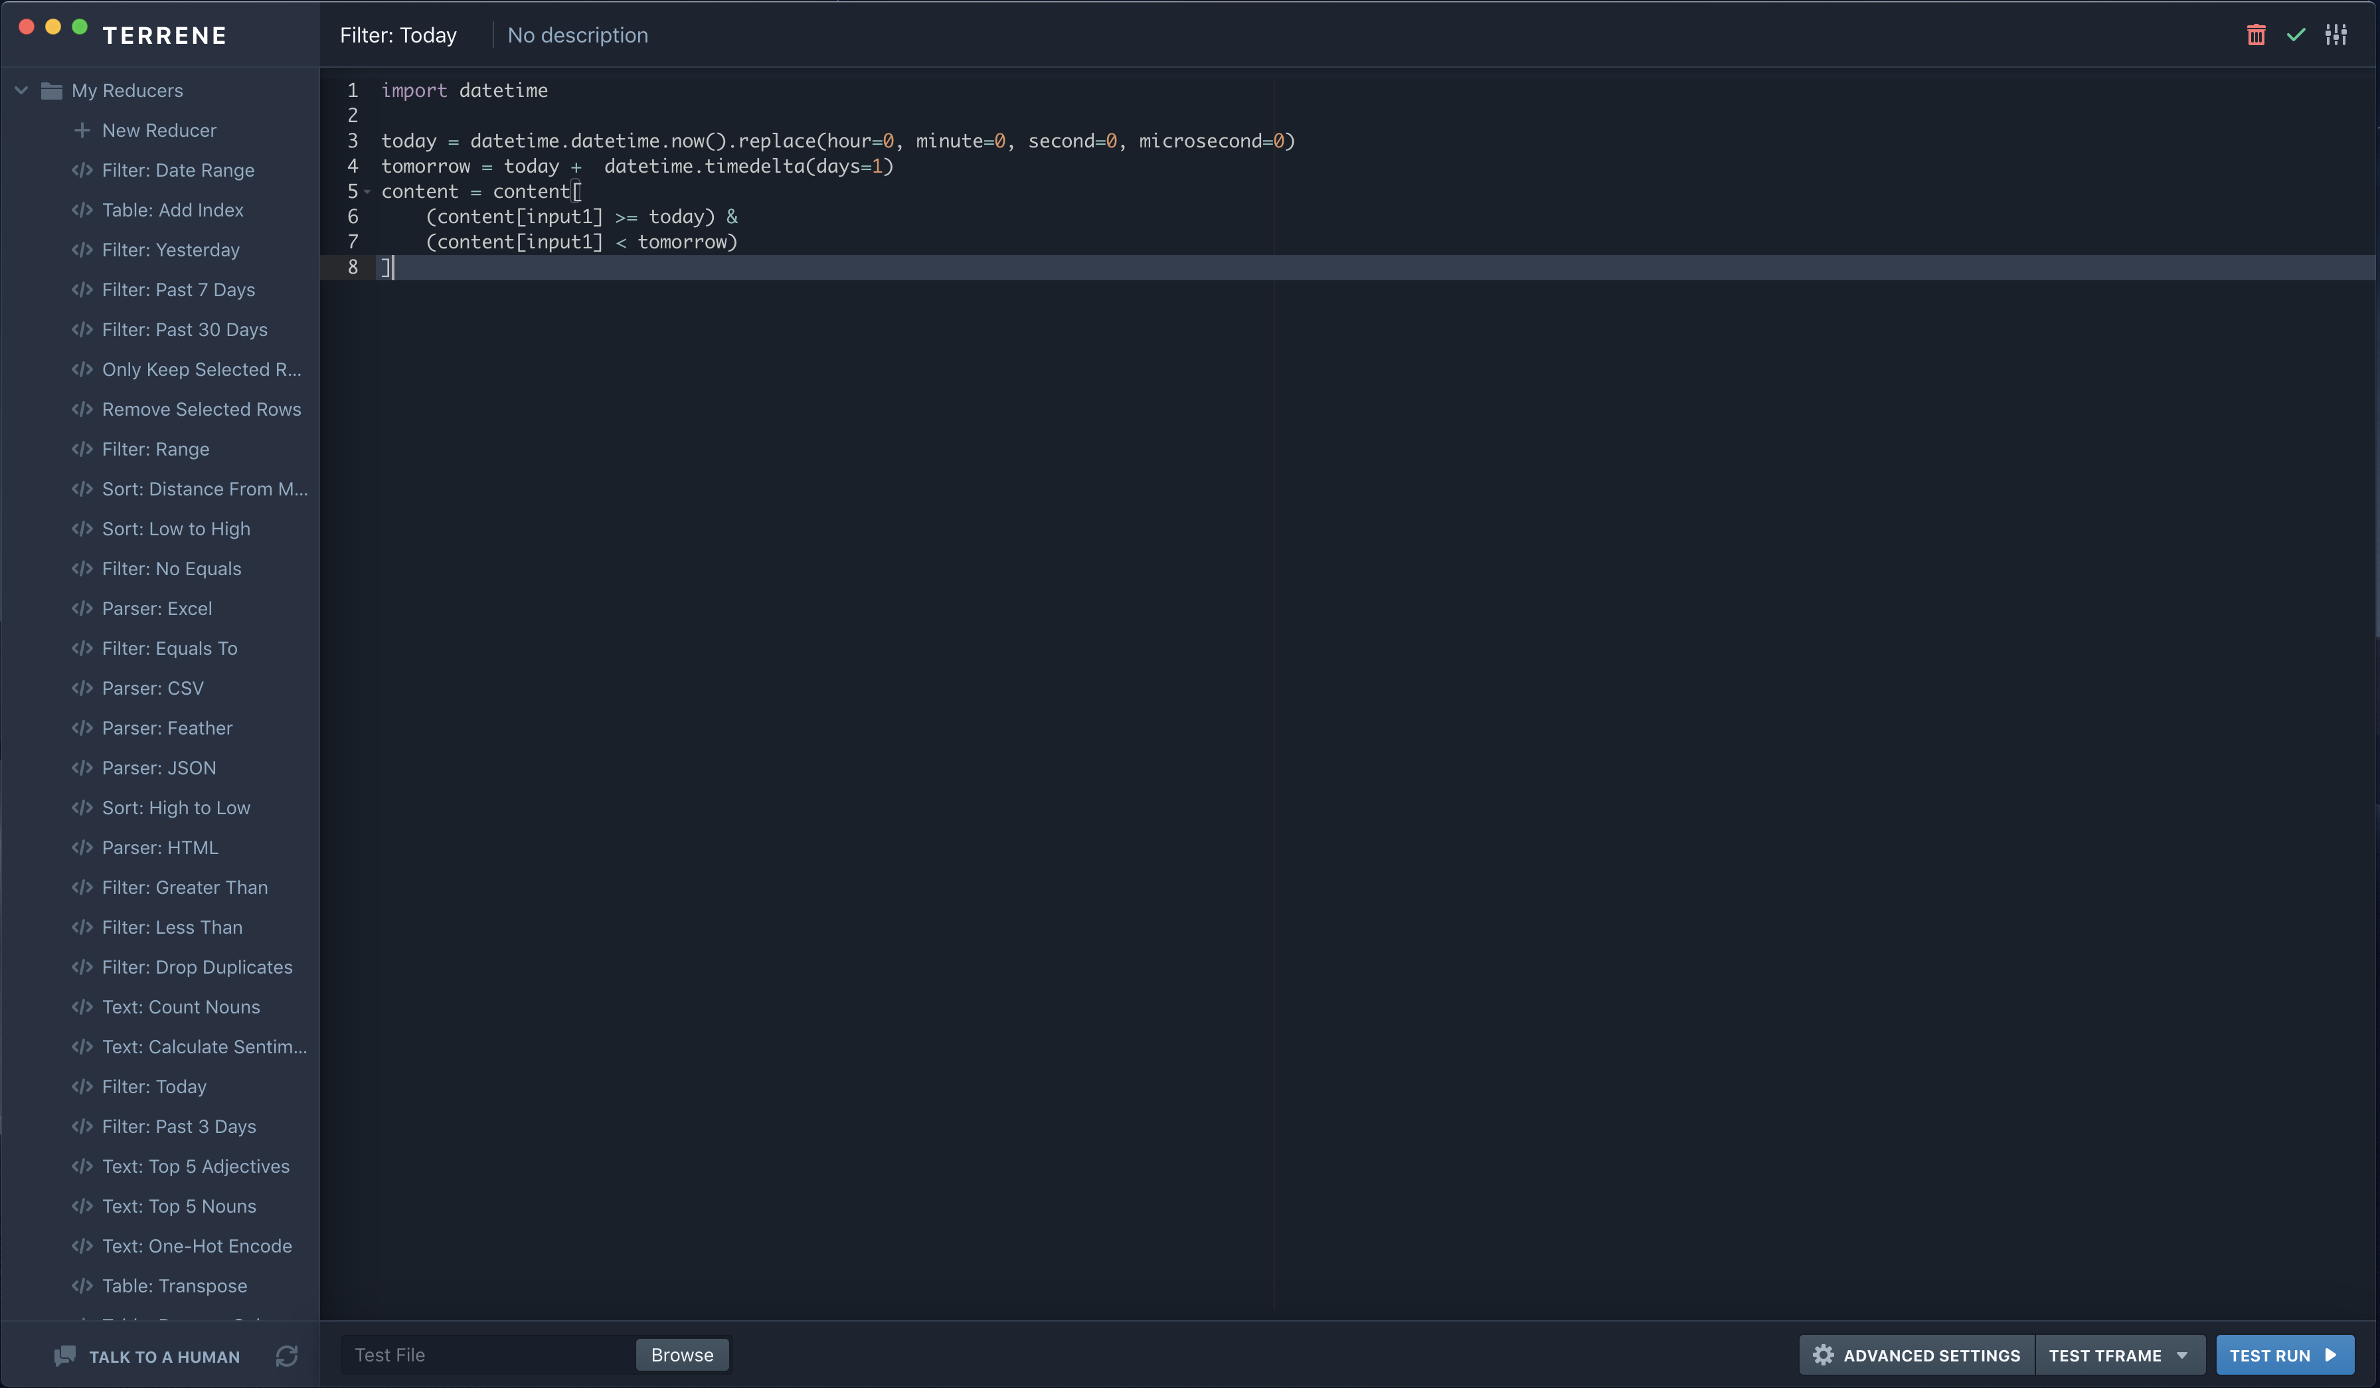Select the Filter: Yesterday reducer
This screenshot has width=2380, height=1388.
tap(171, 250)
